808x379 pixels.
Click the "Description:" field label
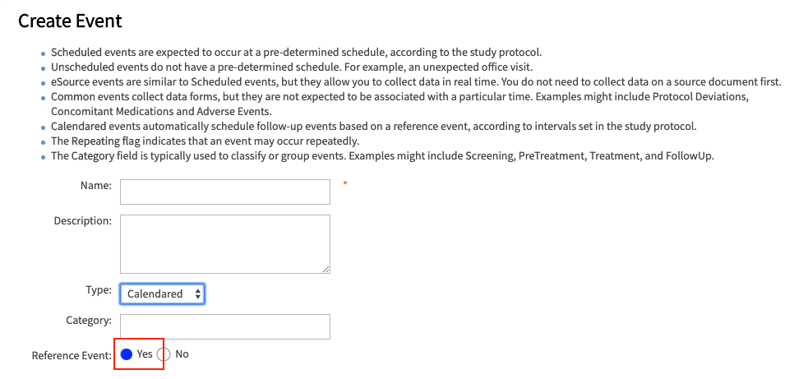(82, 221)
